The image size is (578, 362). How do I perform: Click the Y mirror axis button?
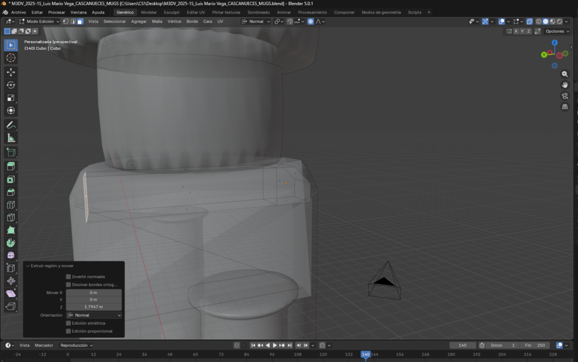pyautogui.click(x=523, y=31)
